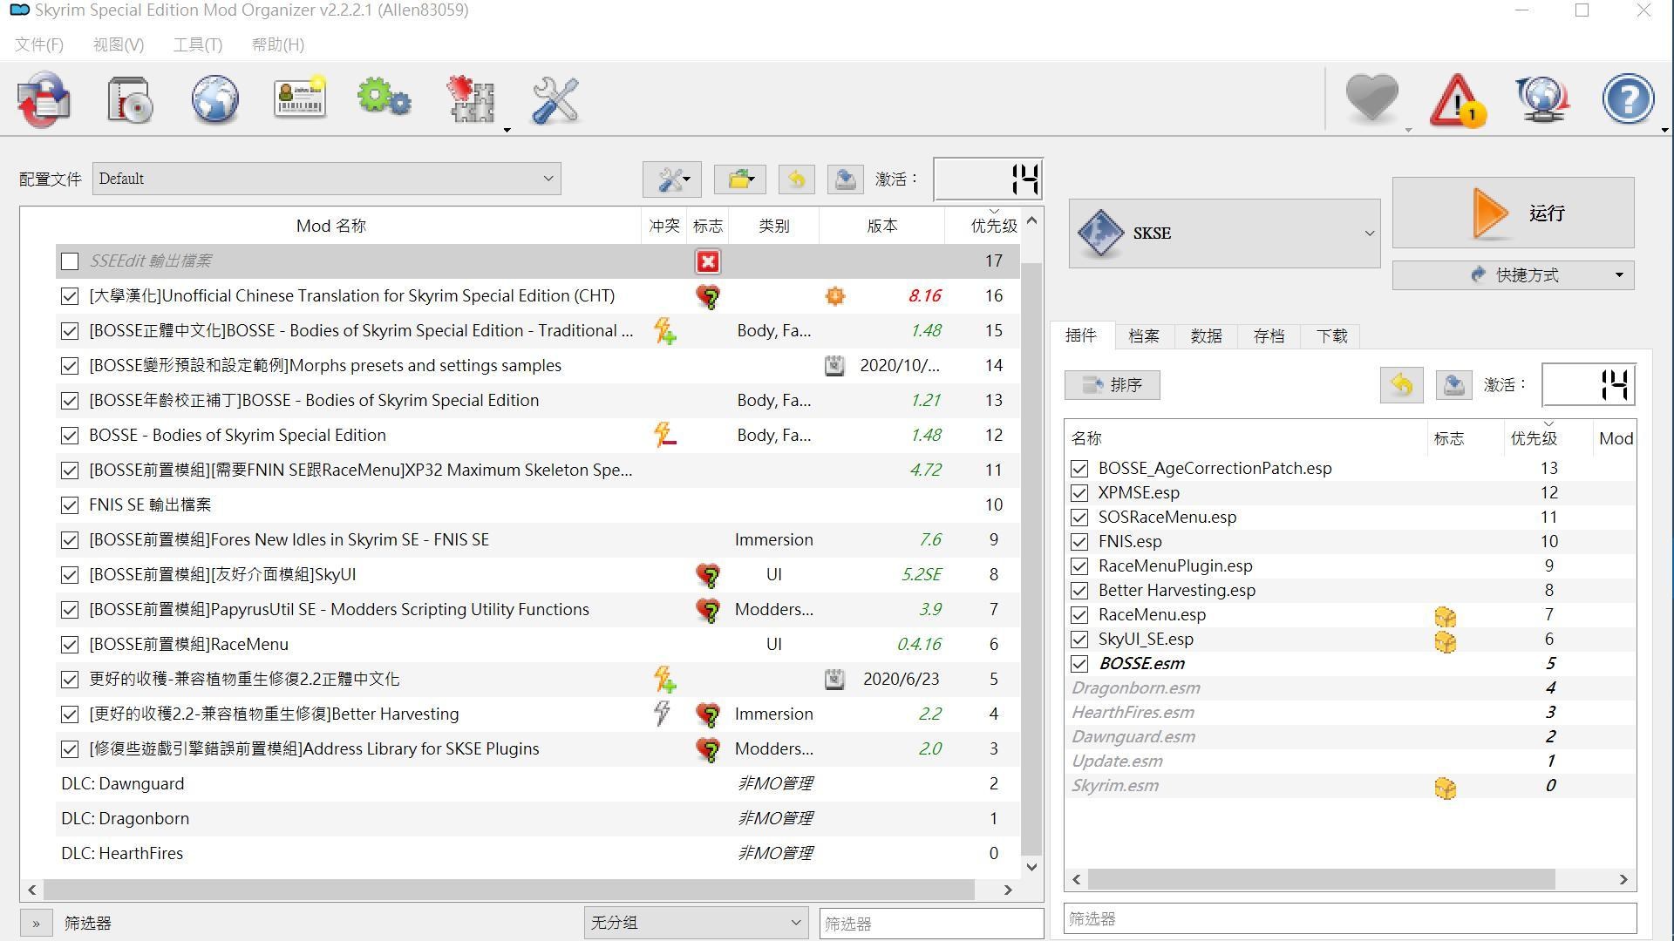Open the 文件(F) menu
The height and width of the screenshot is (941, 1674).
click(x=39, y=44)
